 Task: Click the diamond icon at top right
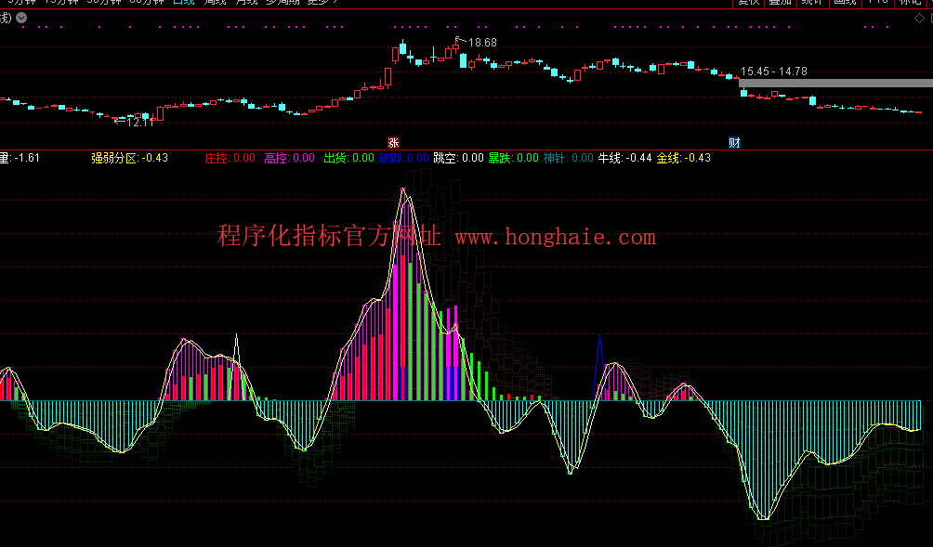(x=921, y=17)
